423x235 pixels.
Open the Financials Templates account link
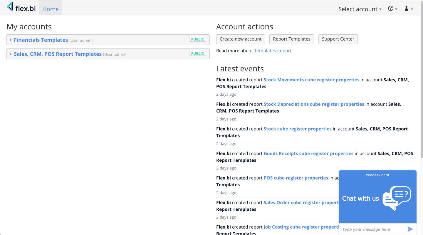pos(41,40)
